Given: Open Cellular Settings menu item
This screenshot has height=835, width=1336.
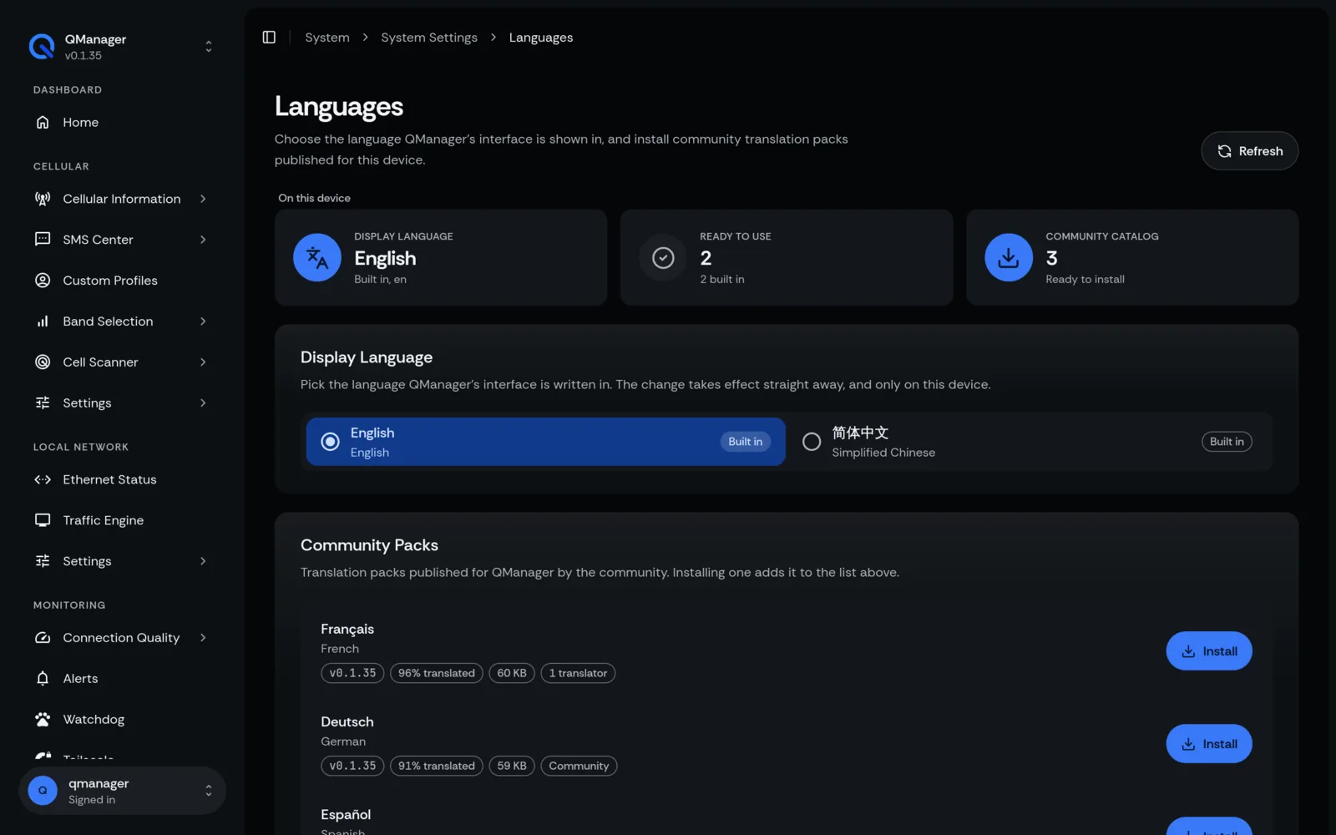Looking at the screenshot, I should click(122, 403).
